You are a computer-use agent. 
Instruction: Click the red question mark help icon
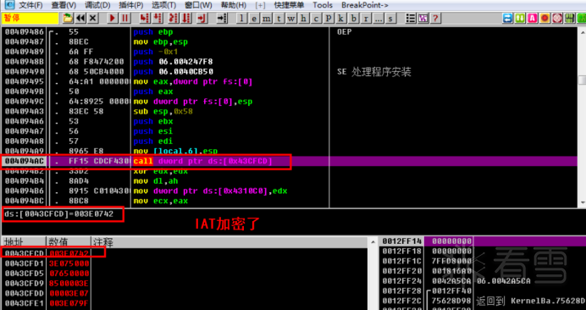point(434,18)
